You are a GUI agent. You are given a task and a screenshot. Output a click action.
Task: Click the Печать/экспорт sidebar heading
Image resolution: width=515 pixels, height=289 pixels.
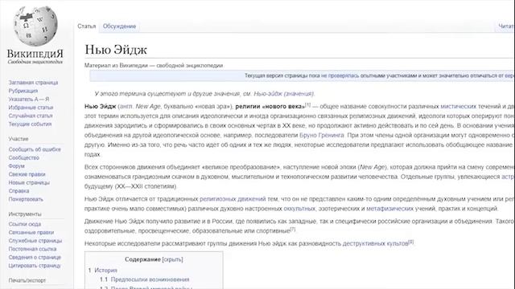pos(27,280)
